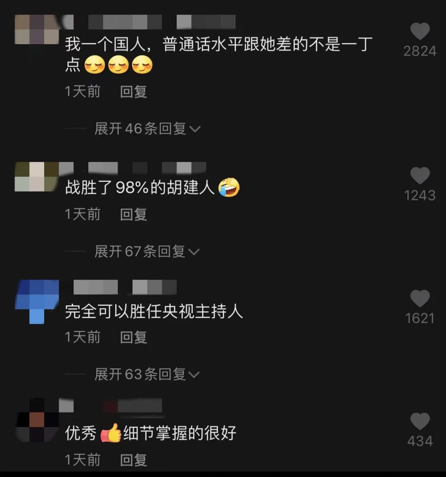Like the comment with 2824 likes
This screenshot has width=446, height=477.
[x=420, y=31]
